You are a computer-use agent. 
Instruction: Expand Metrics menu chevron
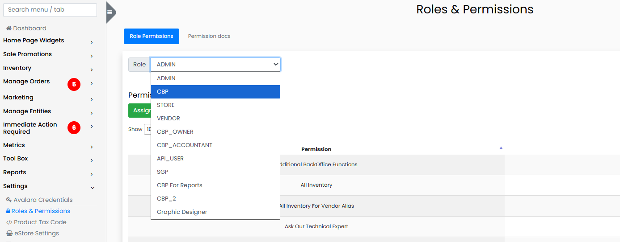point(92,147)
